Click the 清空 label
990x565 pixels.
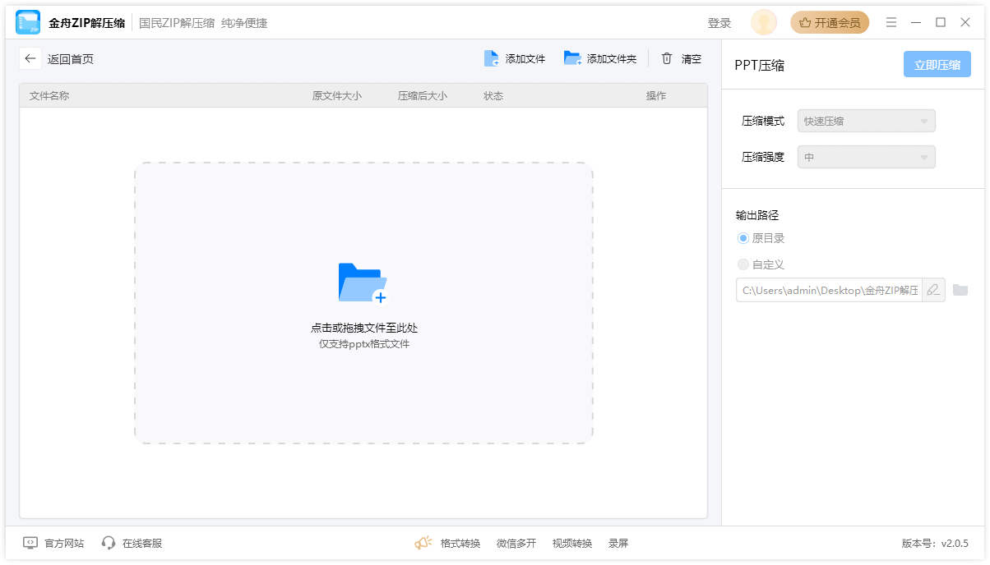692,59
